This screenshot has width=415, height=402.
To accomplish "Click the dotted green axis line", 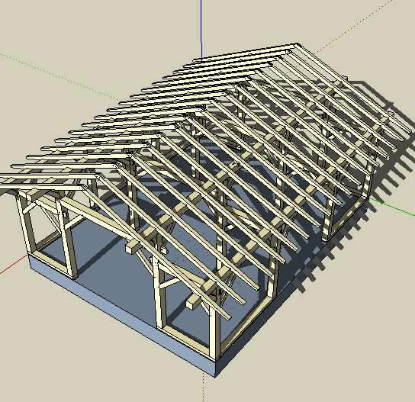I will [x=58, y=75].
